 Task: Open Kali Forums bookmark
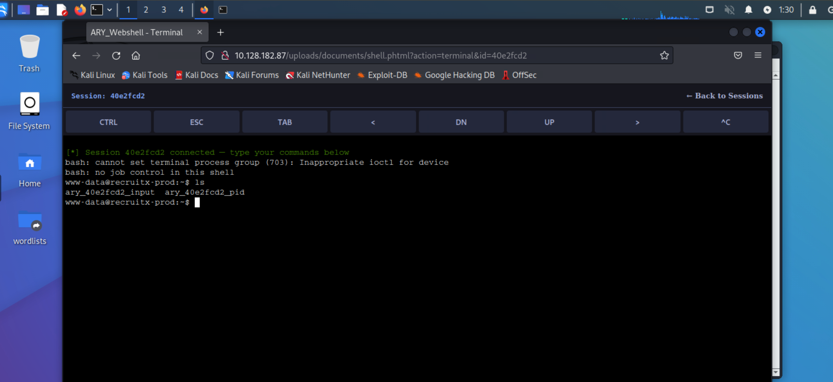point(252,75)
